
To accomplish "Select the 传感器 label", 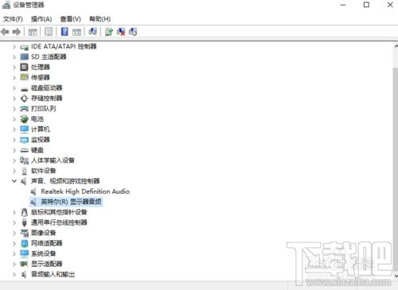I will pos(41,77).
